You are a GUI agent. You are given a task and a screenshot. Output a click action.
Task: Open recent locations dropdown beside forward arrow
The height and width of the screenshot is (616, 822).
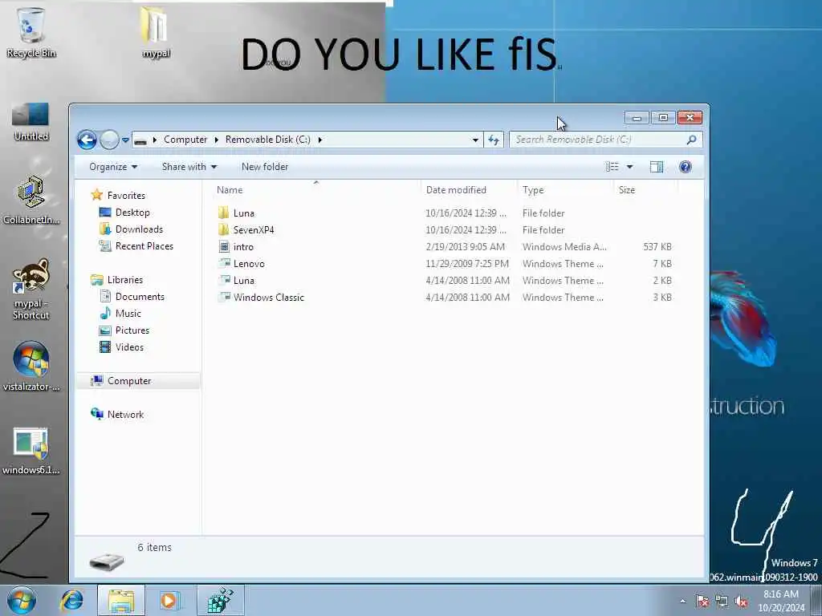coord(125,140)
